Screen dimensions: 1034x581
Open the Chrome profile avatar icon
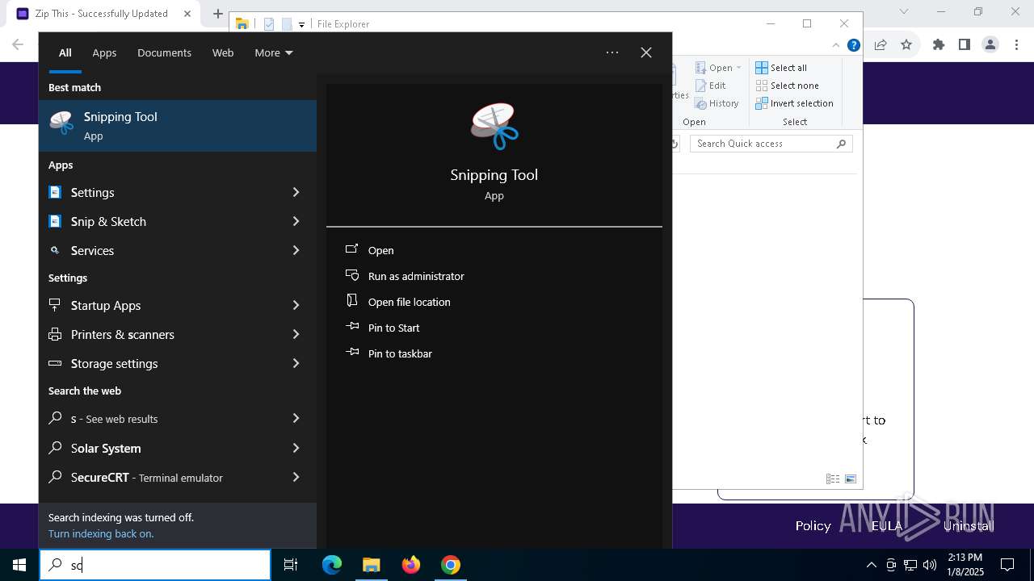(990, 45)
